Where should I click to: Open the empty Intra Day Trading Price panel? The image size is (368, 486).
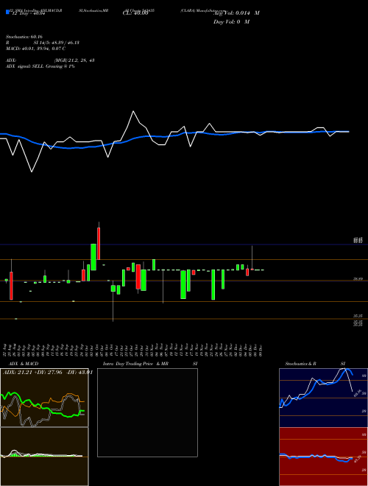coord(147,412)
